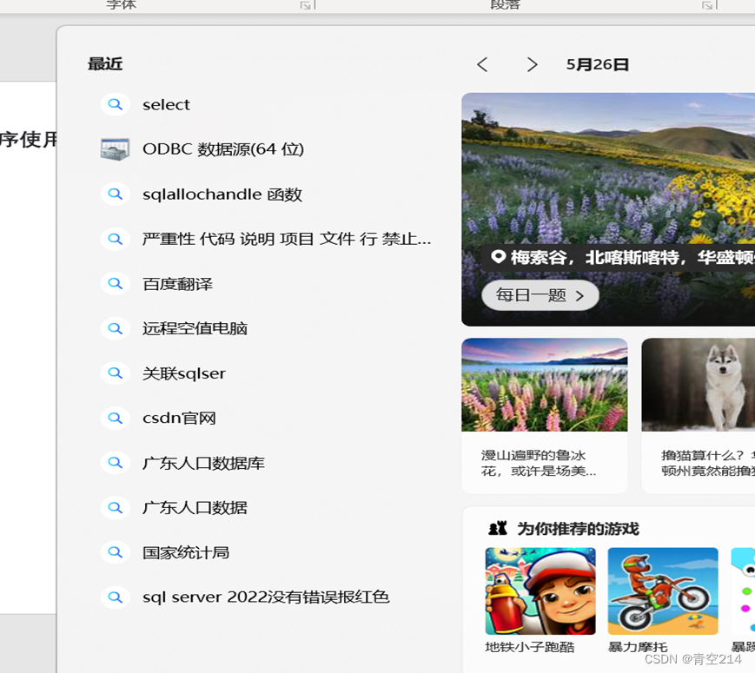The height and width of the screenshot is (673, 755).
Task: Open recent search 严重性 代码 说明 项目
Action: pos(287,239)
